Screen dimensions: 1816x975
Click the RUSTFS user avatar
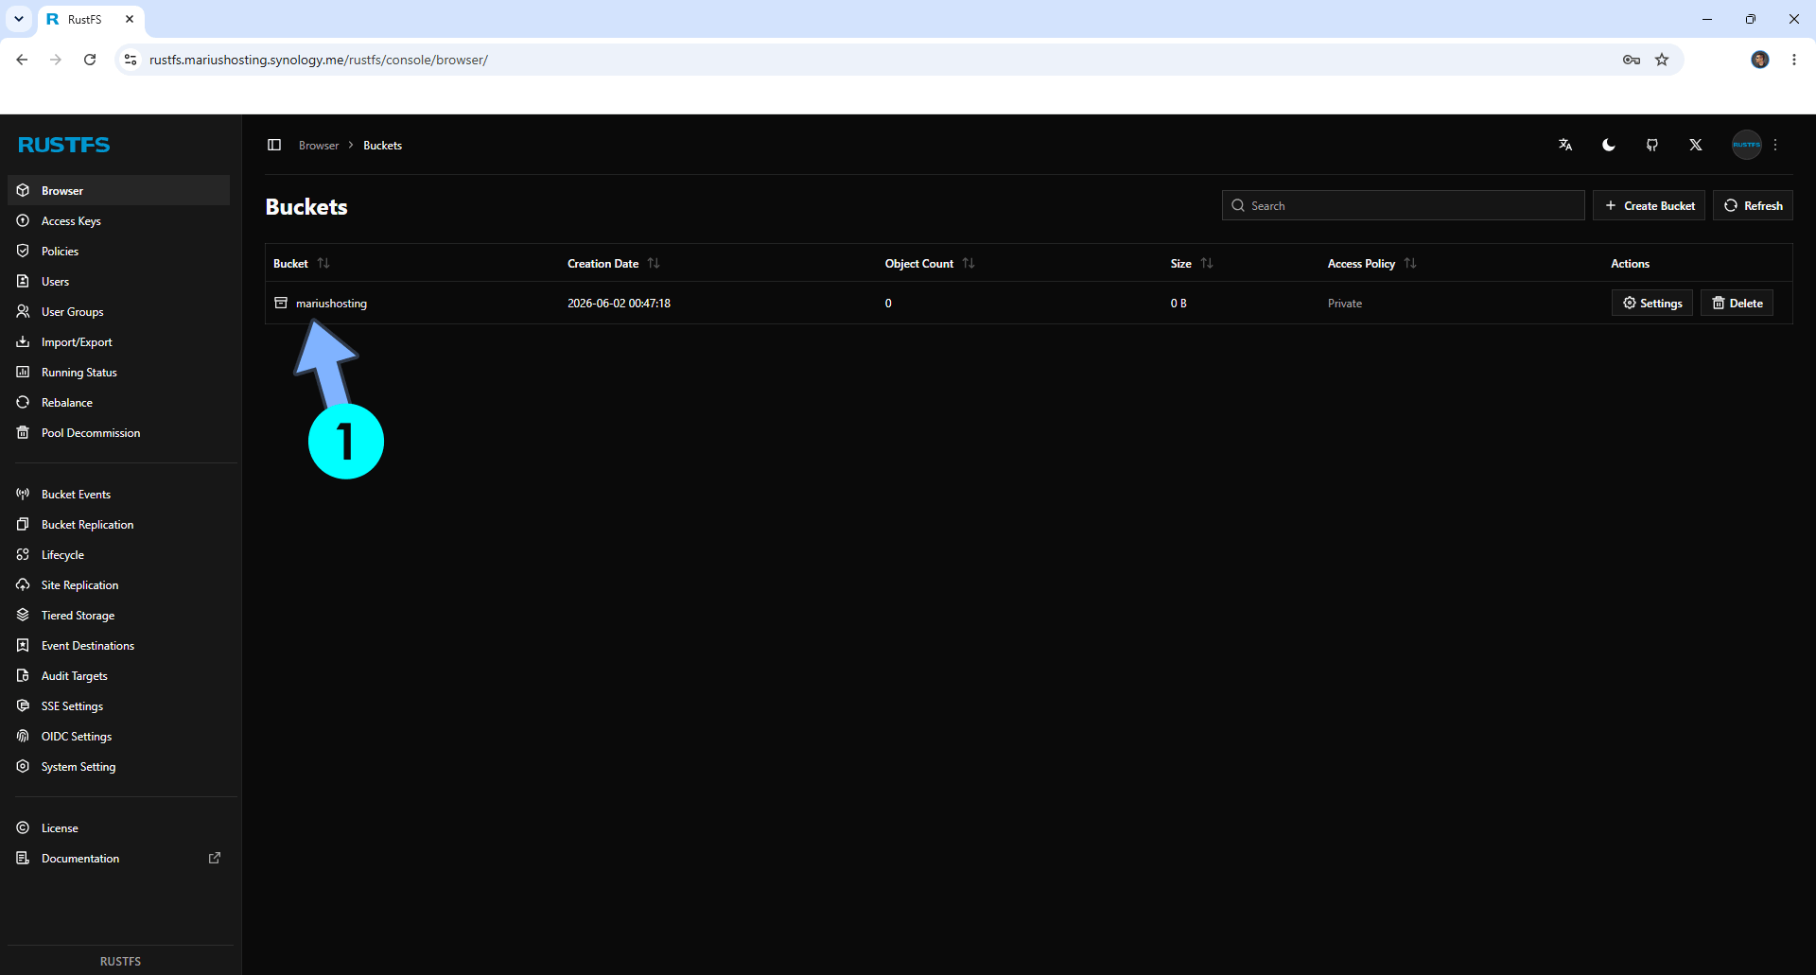1746,145
